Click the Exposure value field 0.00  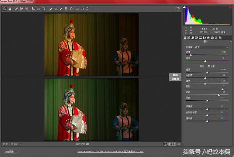(x=223, y=70)
